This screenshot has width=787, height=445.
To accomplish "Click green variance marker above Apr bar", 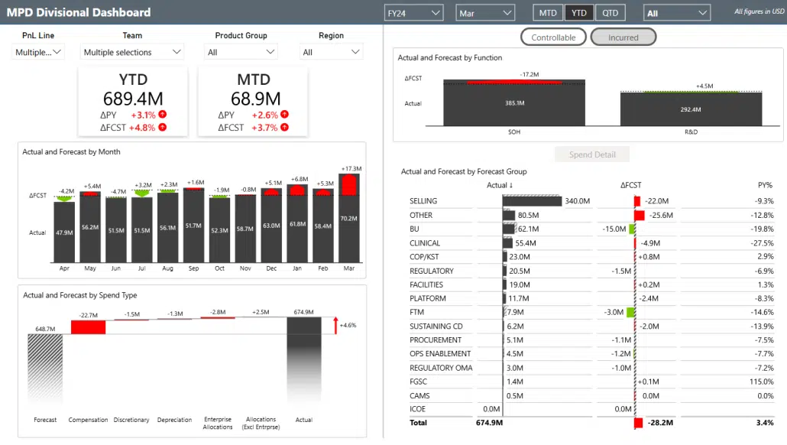I will click(x=65, y=198).
